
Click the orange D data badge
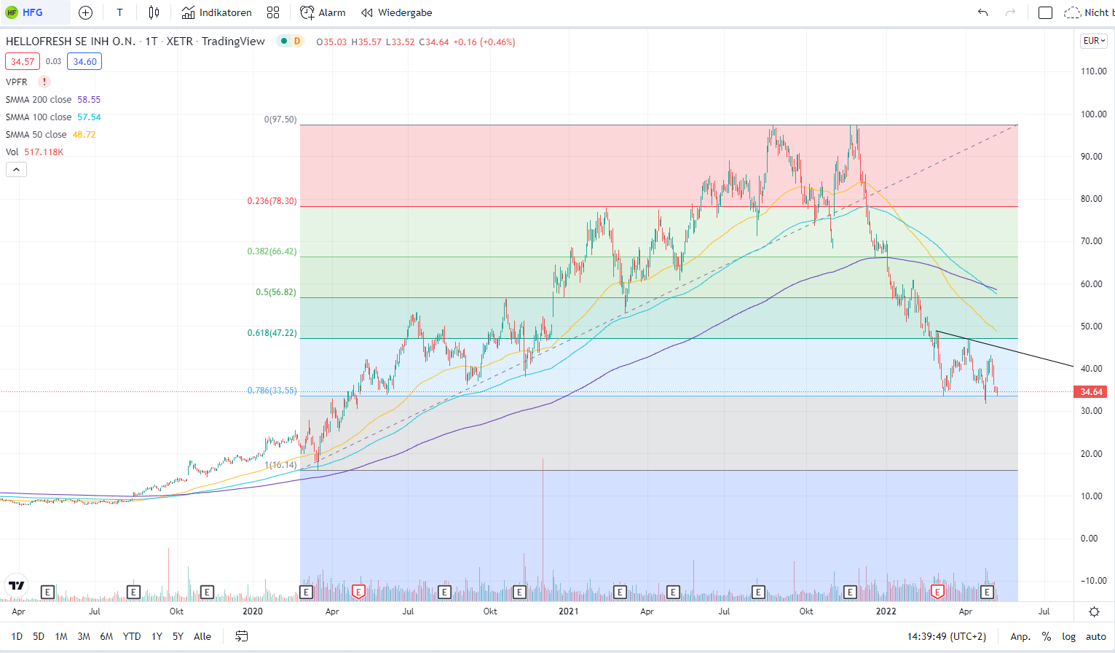click(297, 41)
